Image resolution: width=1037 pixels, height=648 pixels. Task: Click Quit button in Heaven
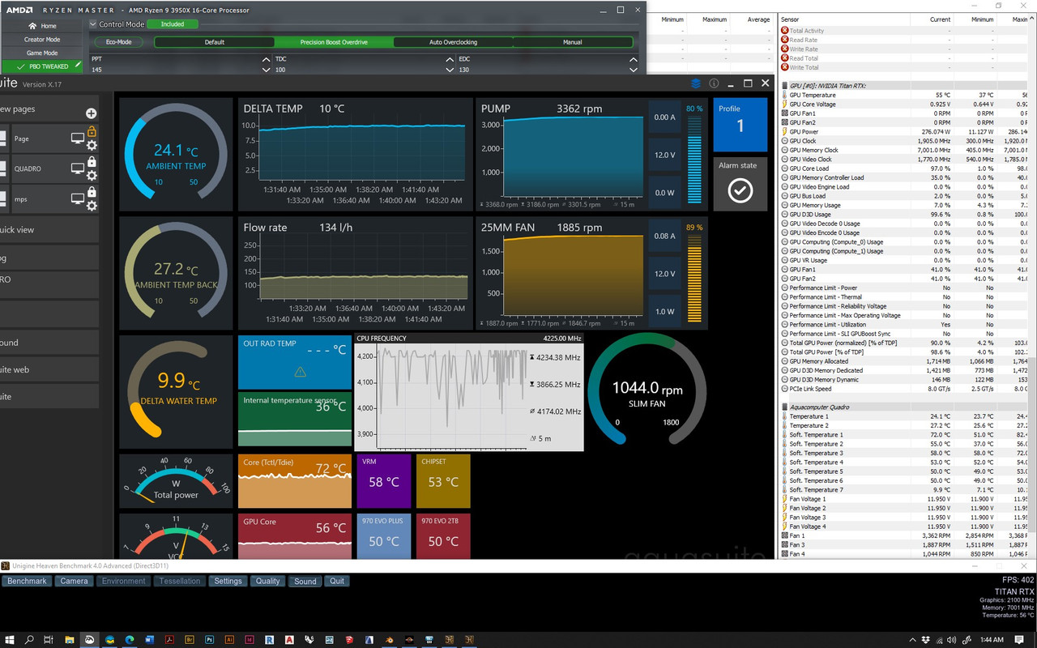[337, 581]
